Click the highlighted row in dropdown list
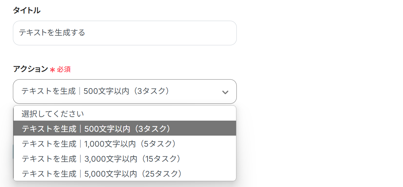This screenshot has width=403, height=187. tap(201, 128)
